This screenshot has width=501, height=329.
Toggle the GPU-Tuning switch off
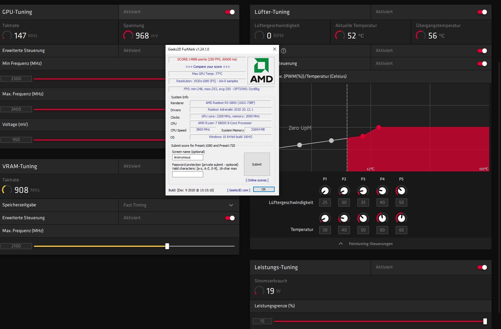point(230,12)
